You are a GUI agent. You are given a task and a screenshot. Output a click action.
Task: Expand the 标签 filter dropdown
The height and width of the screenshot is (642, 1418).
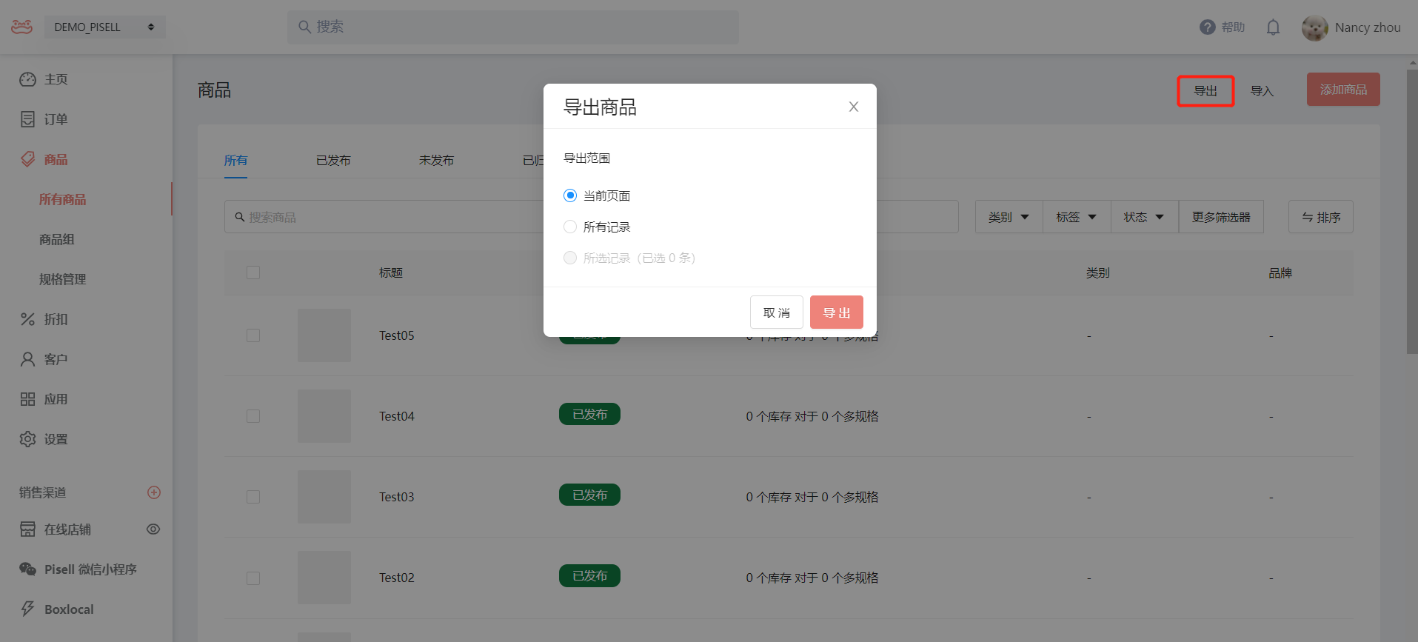coord(1077,217)
